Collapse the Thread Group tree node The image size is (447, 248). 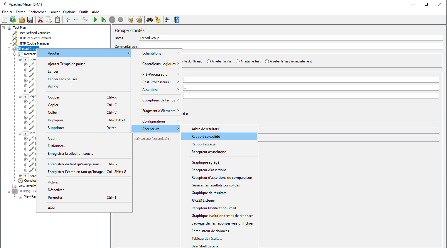pos(9,49)
